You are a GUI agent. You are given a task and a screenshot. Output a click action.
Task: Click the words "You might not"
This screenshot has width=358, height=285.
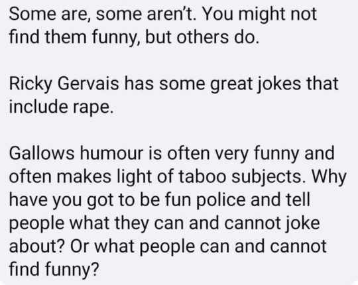click(260, 14)
